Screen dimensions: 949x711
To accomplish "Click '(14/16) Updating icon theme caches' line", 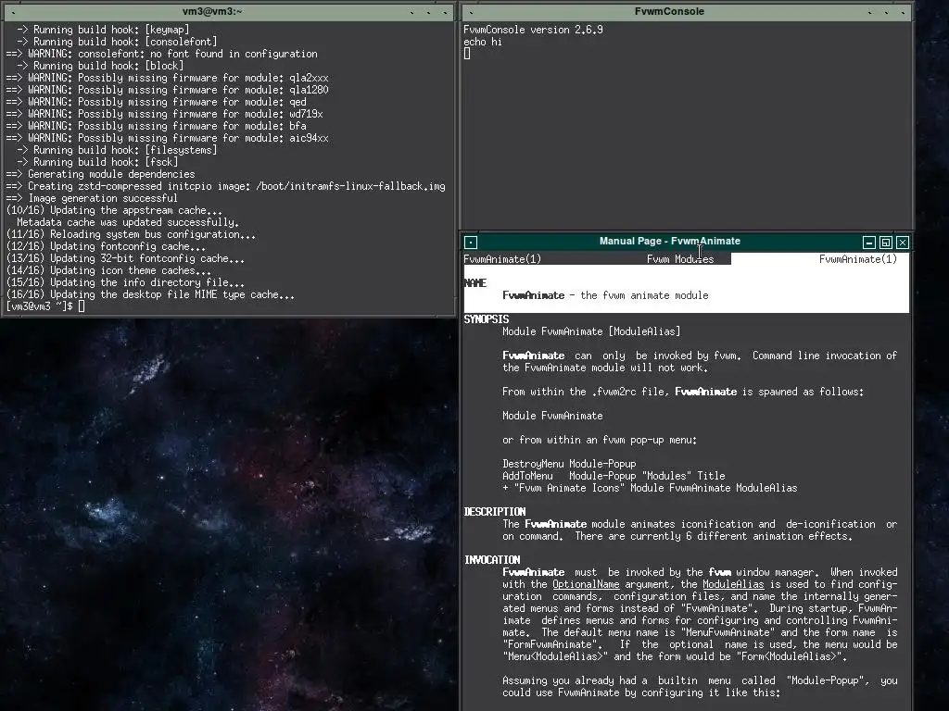I will click(x=108, y=271).
